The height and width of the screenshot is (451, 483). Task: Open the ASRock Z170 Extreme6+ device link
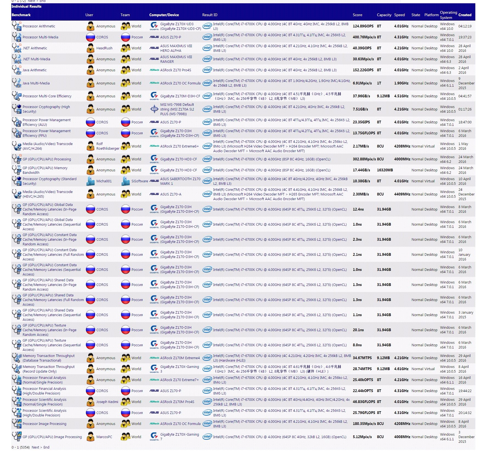click(x=179, y=146)
